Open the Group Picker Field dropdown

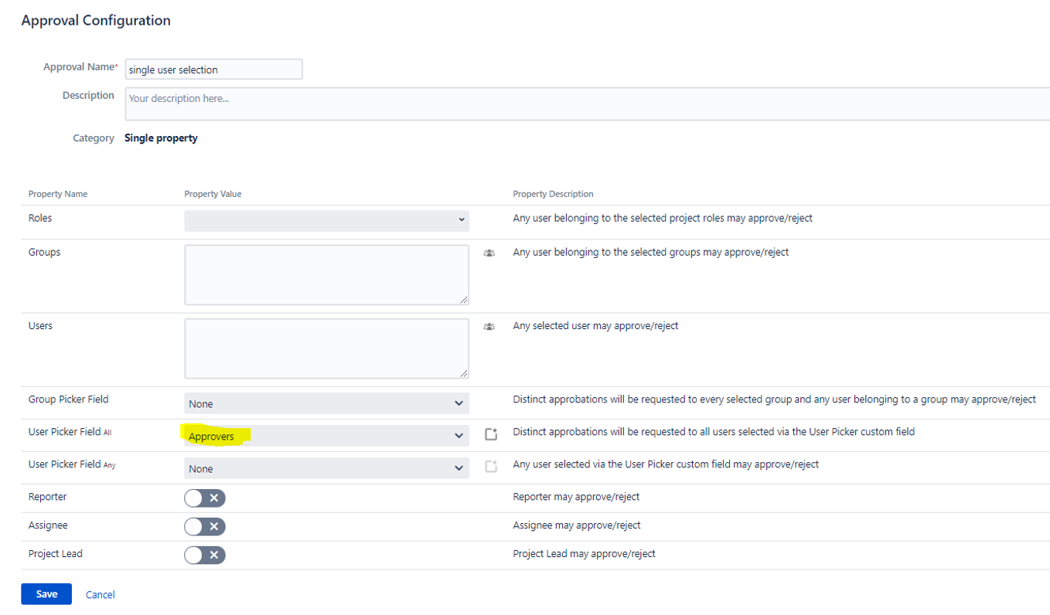coord(326,403)
